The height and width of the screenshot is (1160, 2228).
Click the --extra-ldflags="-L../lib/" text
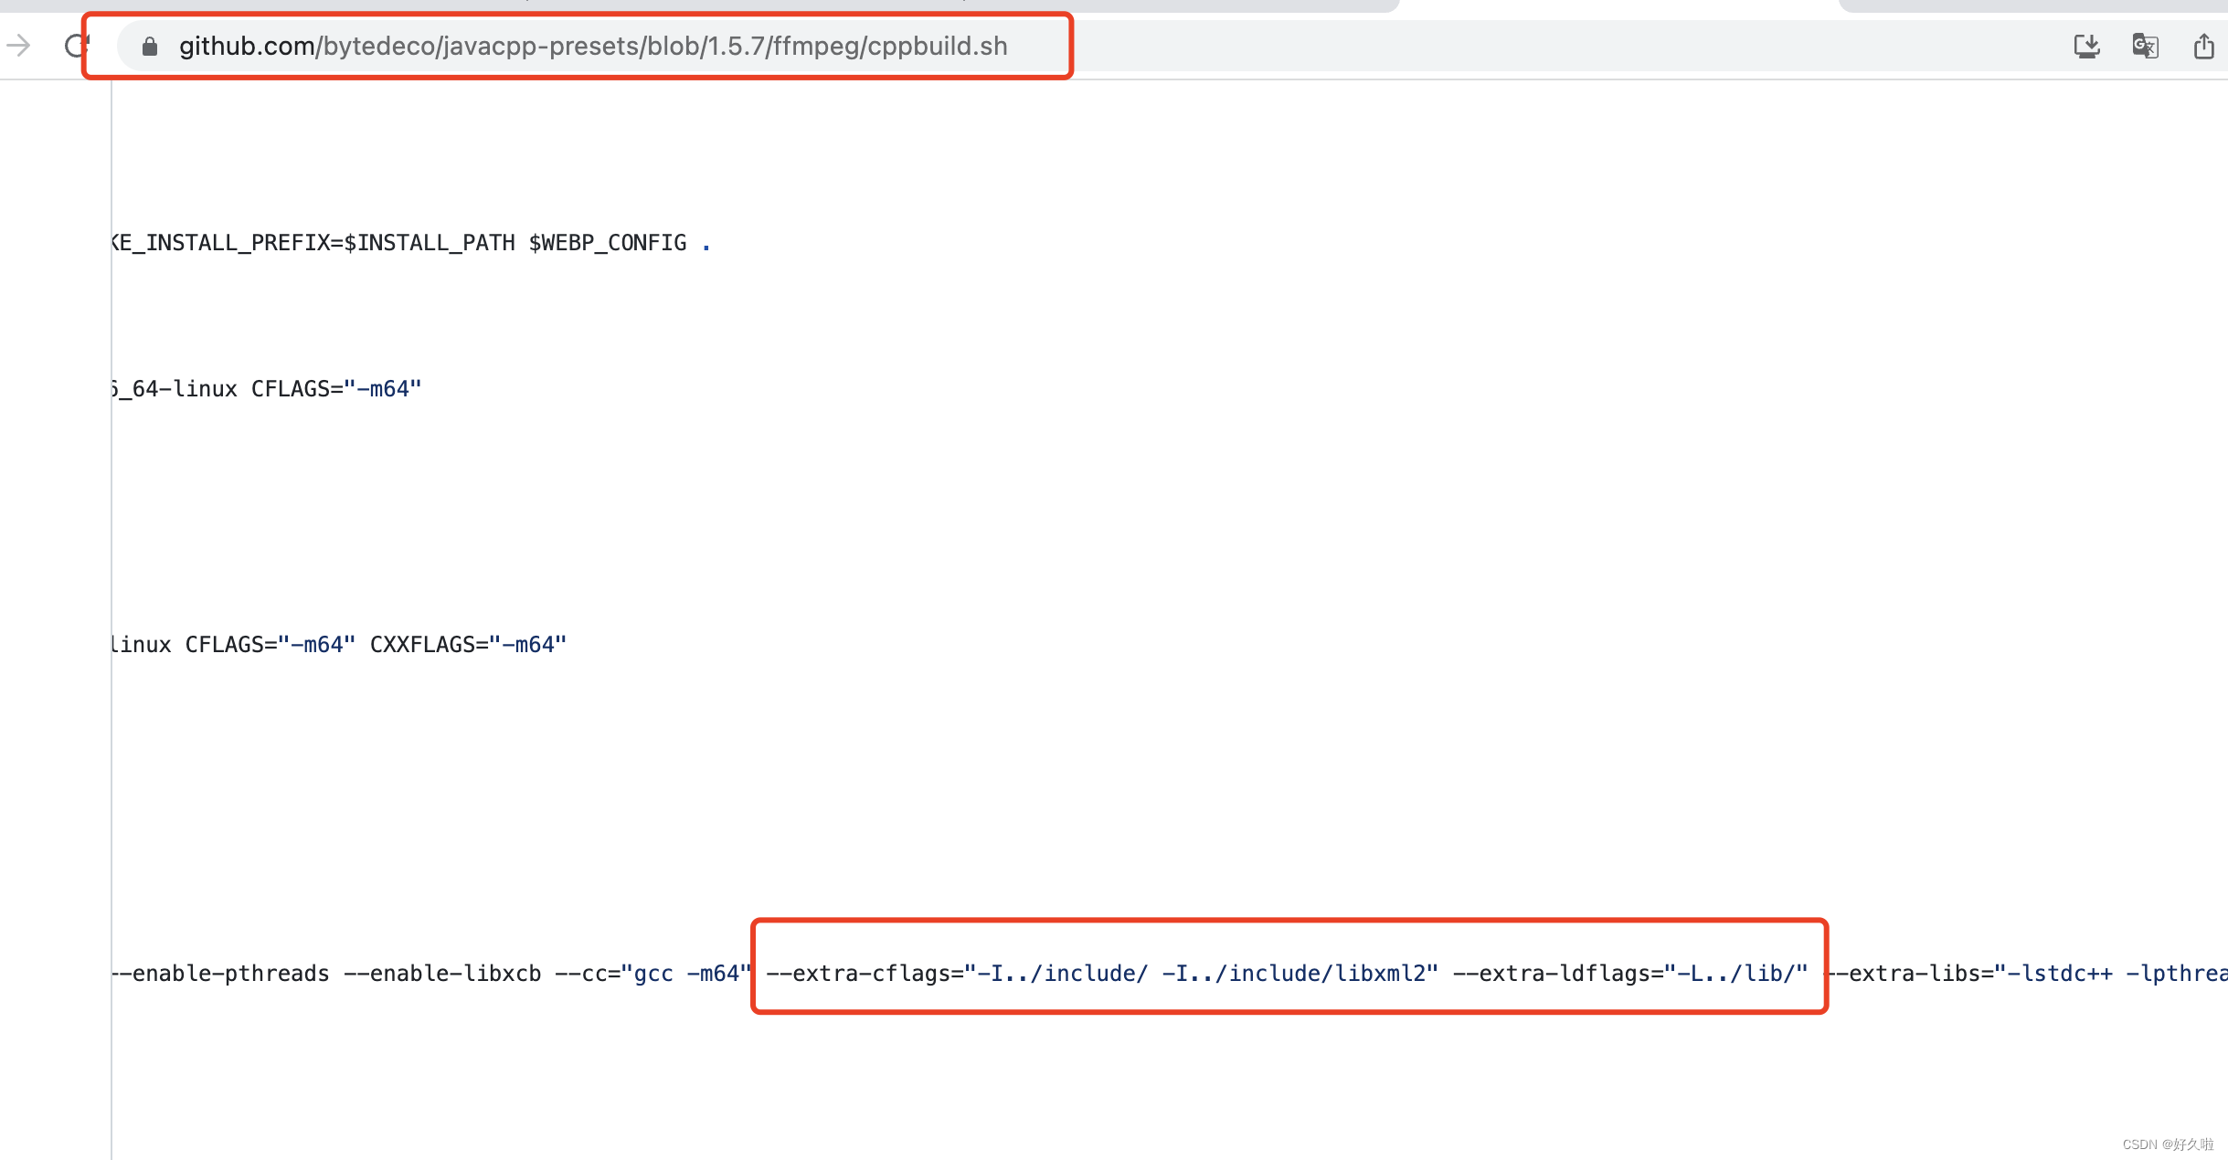pyautogui.click(x=1630, y=974)
